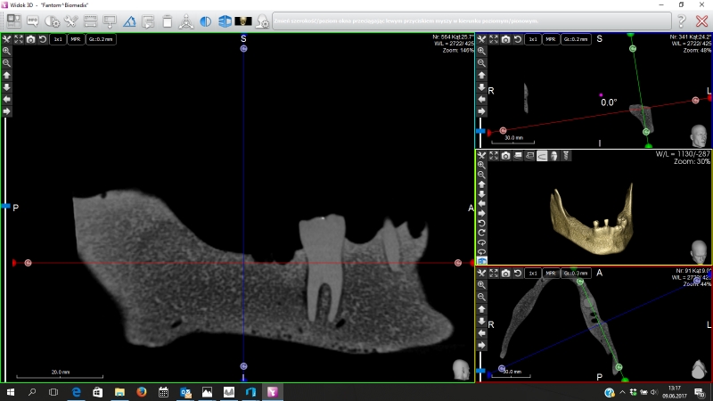Reset main view with the undo arrow
The image size is (713, 401).
(x=42, y=39)
